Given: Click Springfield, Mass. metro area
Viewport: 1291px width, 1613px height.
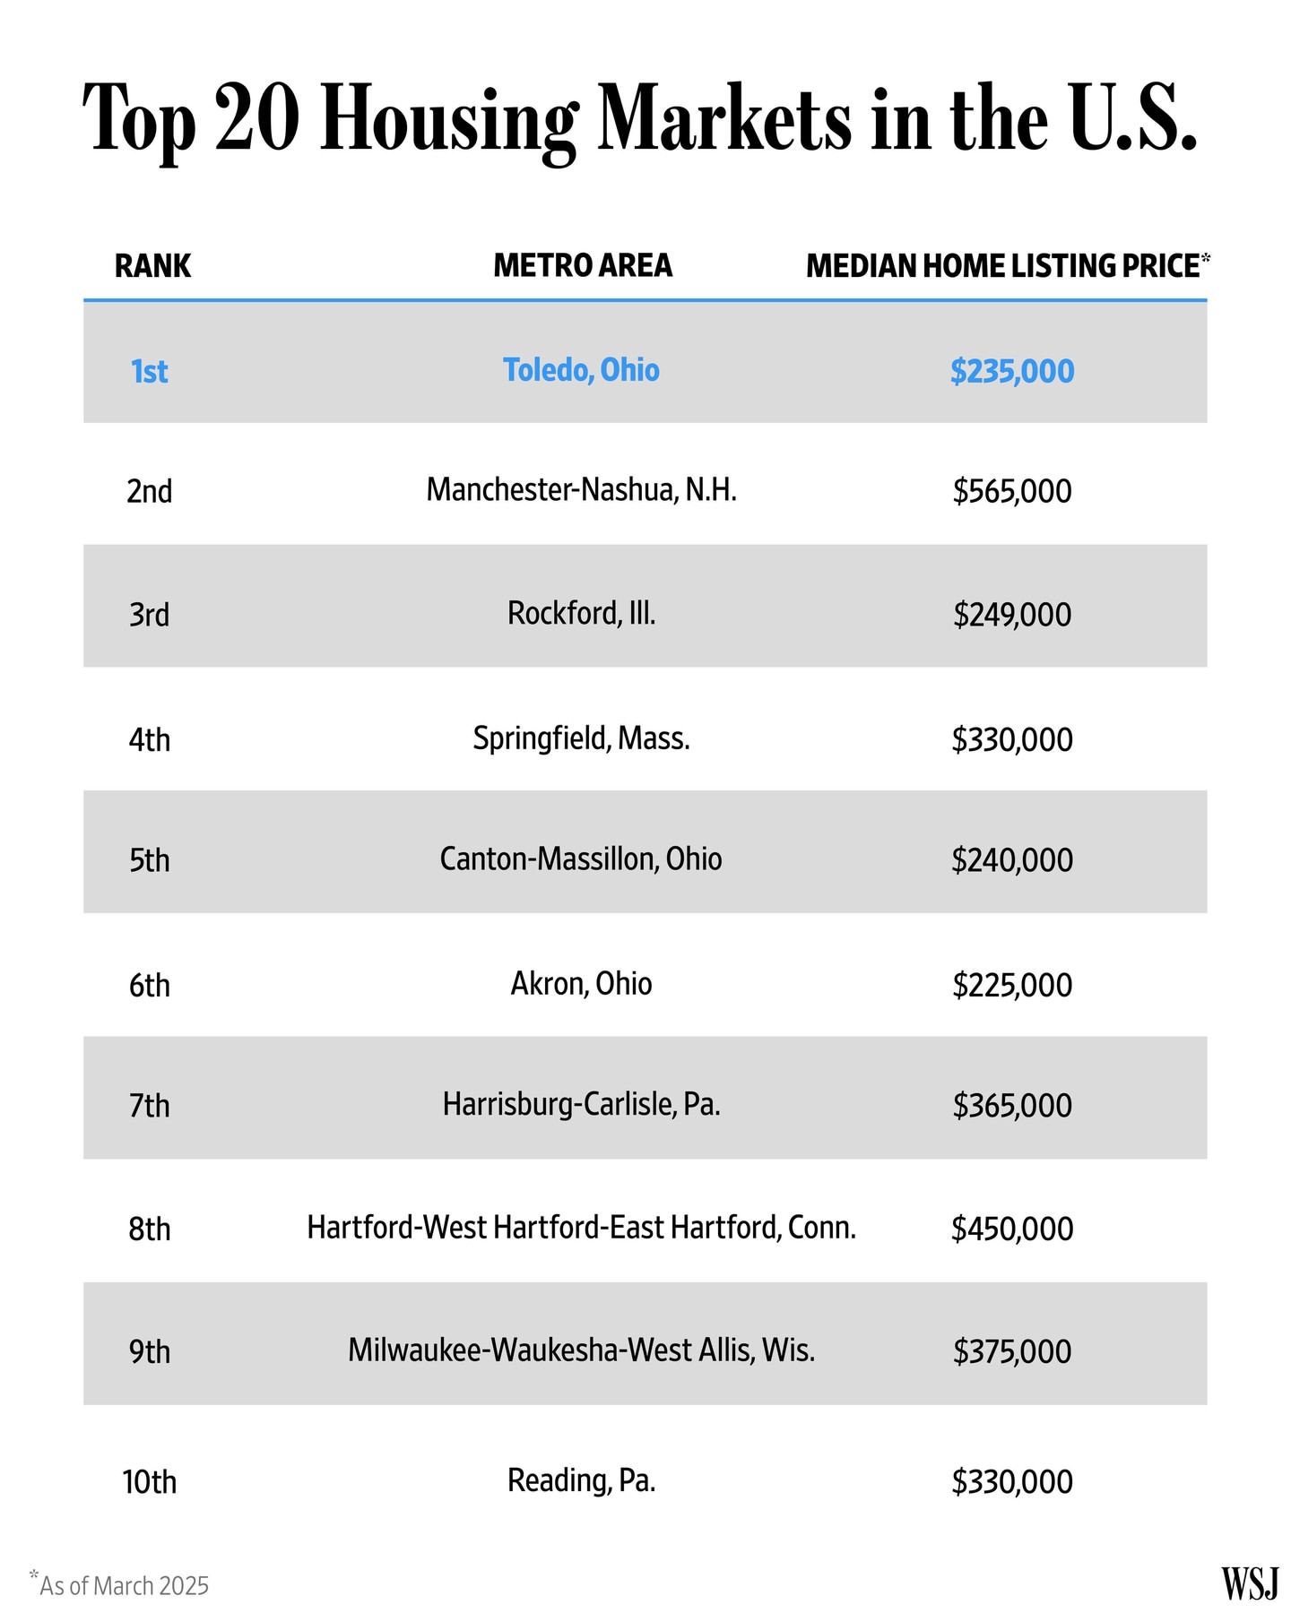Looking at the screenshot, I should (581, 738).
